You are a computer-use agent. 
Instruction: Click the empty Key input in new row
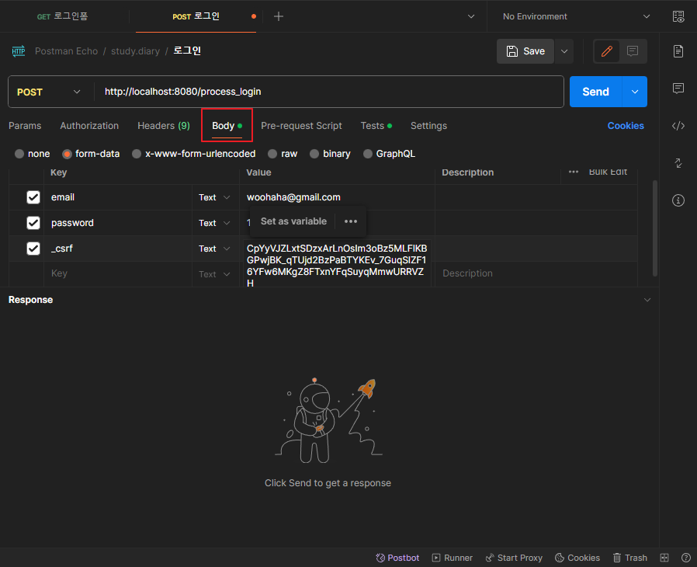point(118,273)
